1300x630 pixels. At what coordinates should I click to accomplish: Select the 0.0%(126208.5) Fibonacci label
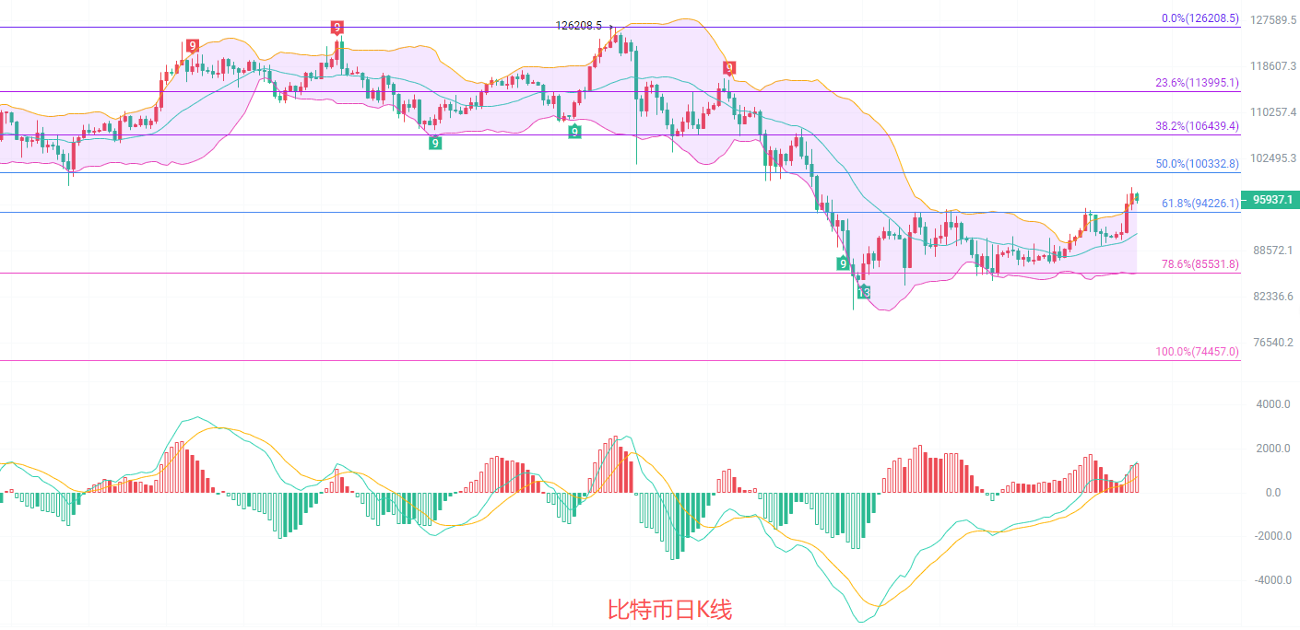click(x=1200, y=18)
